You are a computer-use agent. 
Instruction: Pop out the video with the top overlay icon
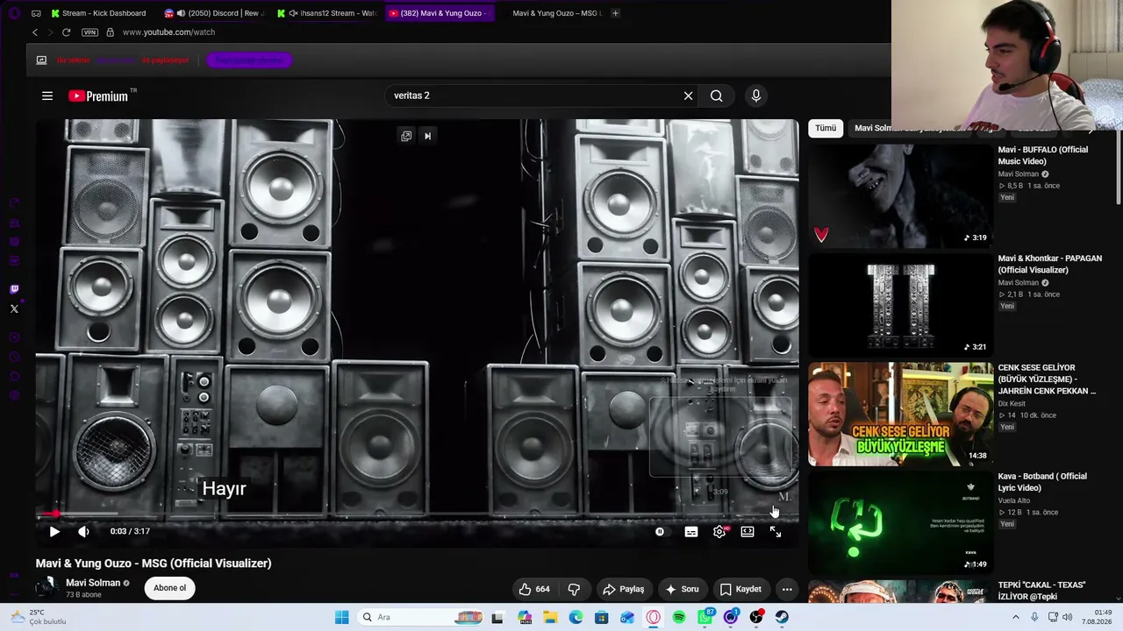click(406, 136)
